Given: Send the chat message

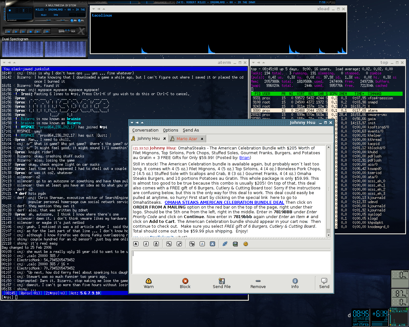Looking at the screenshot, I should coord(324,283).
